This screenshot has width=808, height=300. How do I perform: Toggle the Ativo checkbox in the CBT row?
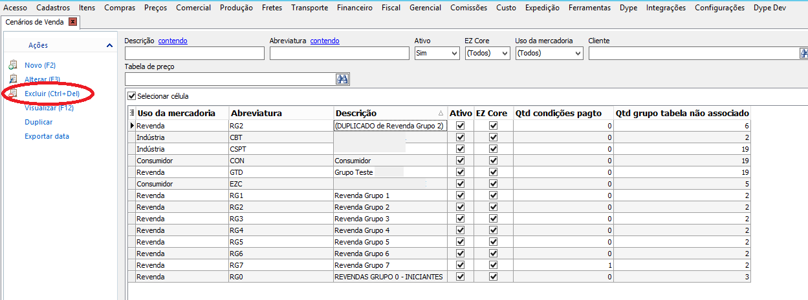(461, 137)
